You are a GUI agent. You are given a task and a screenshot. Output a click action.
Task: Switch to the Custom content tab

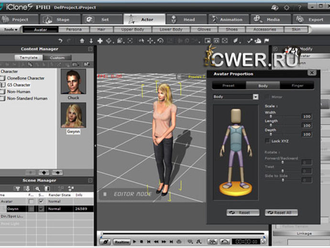coord(57,57)
